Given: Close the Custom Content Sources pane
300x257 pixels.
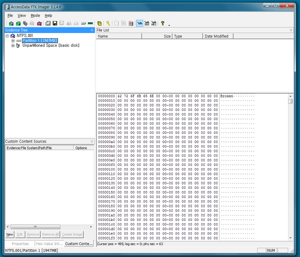Looking at the screenshot, I should click(x=92, y=141).
